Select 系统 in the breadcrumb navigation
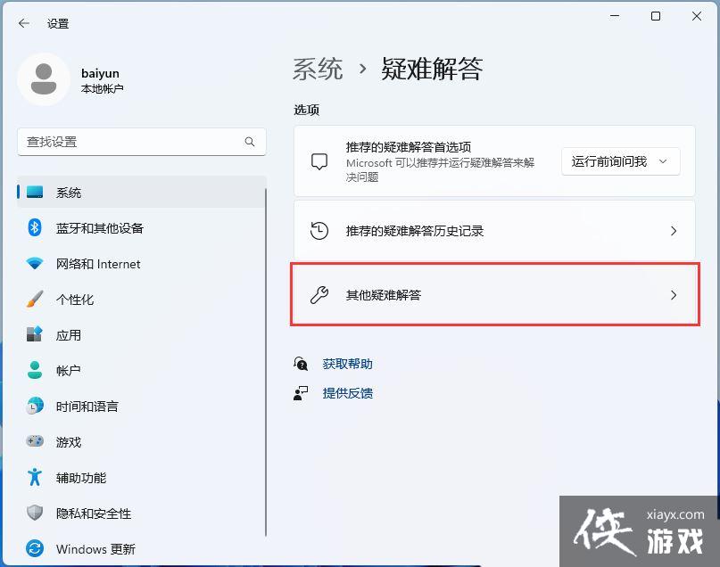Screen dimensions: 720x567 pyautogui.click(x=317, y=69)
